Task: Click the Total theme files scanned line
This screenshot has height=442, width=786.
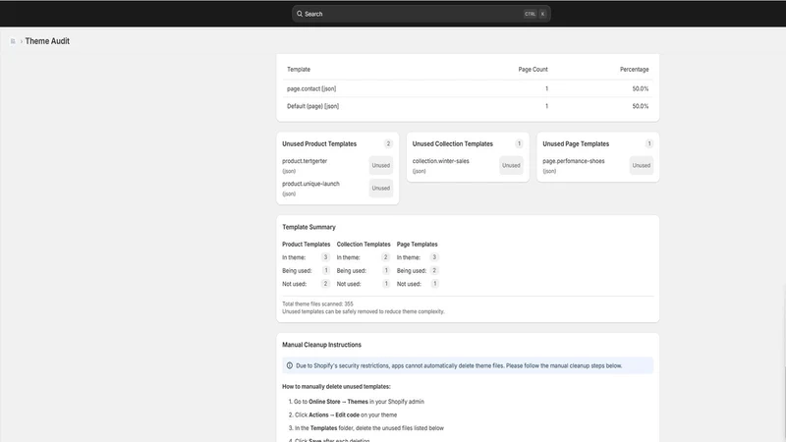Action: pyautogui.click(x=317, y=304)
